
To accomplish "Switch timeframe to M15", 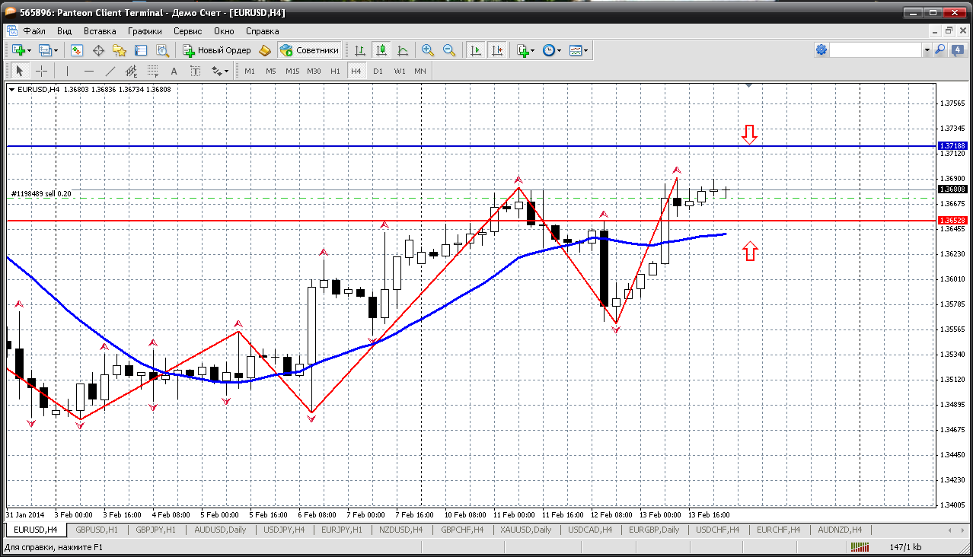I will [292, 71].
